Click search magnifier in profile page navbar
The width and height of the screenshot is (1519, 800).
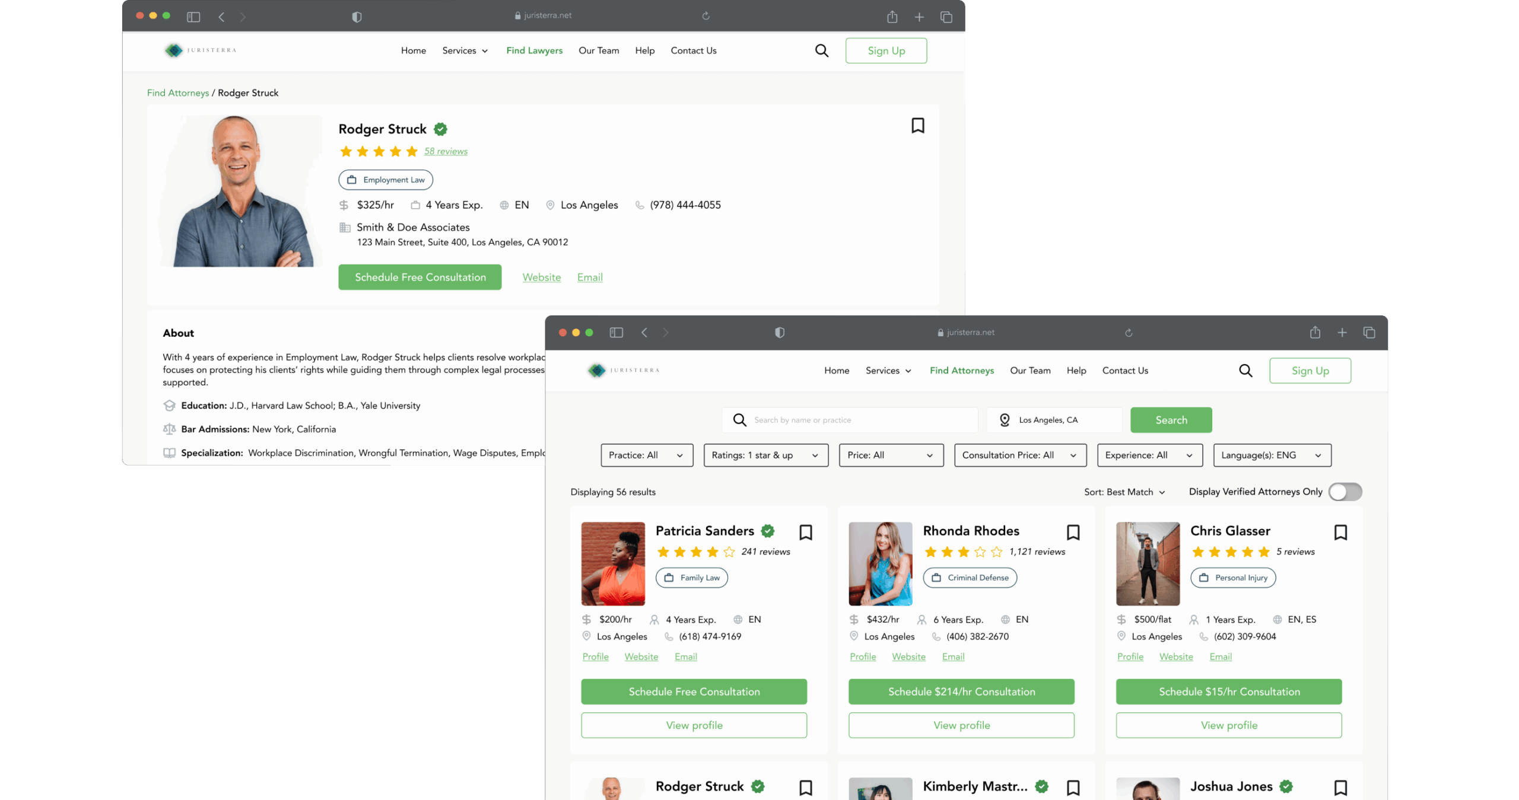[x=821, y=50]
